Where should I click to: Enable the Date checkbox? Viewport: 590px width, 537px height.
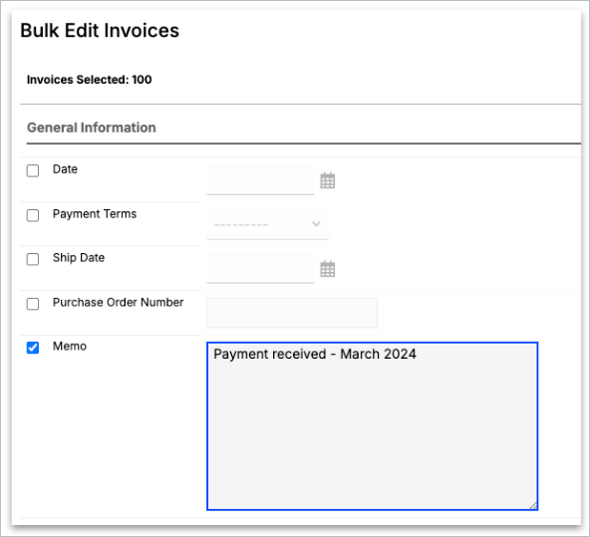33,170
